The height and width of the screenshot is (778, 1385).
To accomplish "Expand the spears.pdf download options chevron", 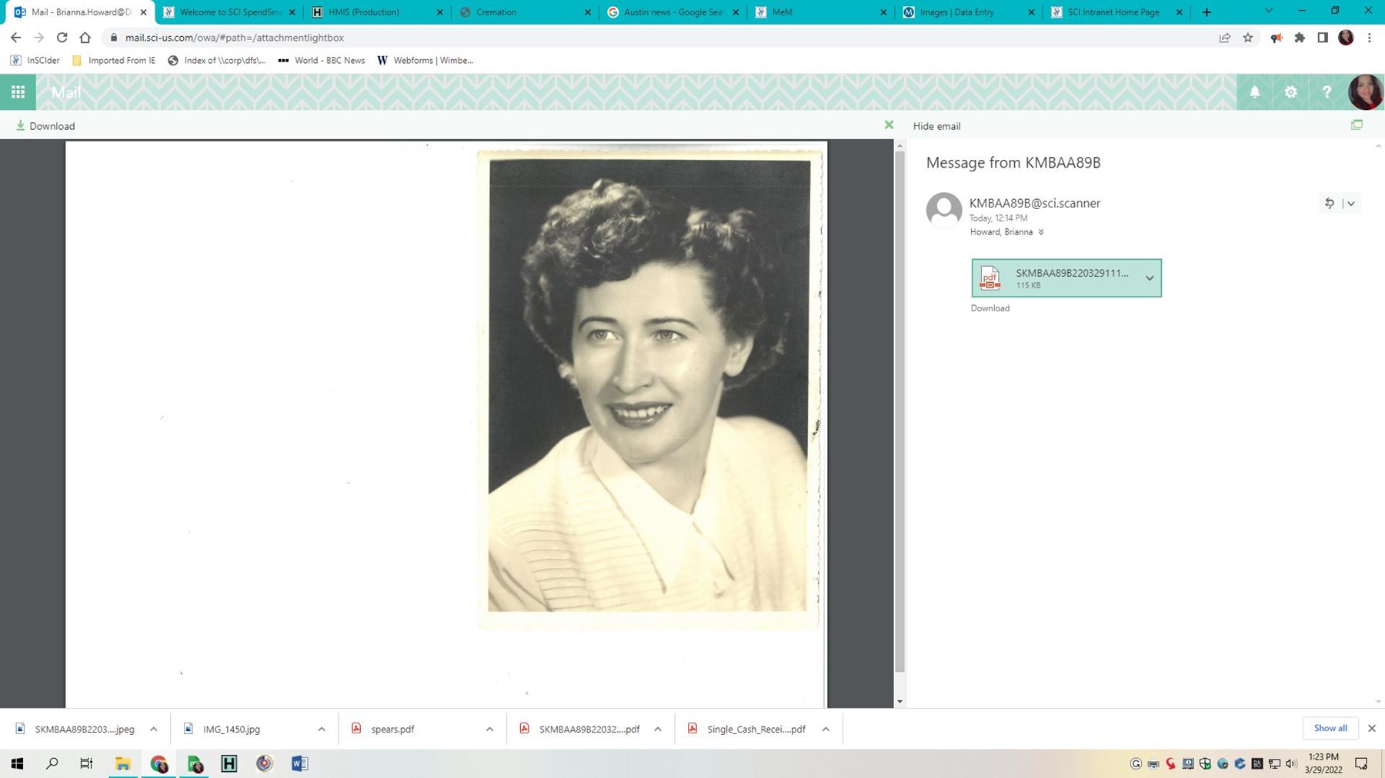I will pyautogui.click(x=489, y=728).
